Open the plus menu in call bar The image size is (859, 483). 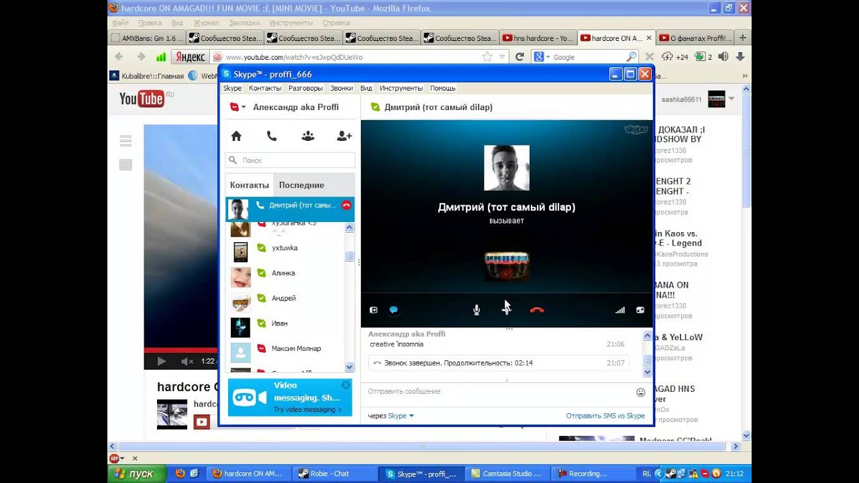click(x=507, y=310)
